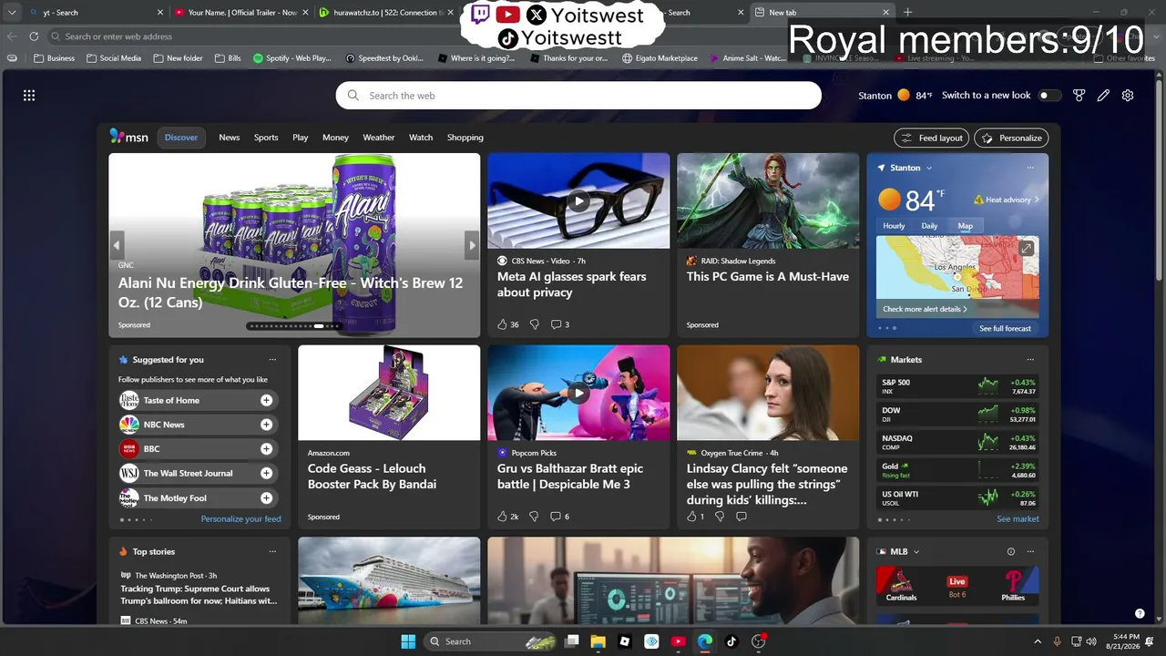Open the tab search dropdown arrow
This screenshot has width=1166, height=656.
(12, 13)
